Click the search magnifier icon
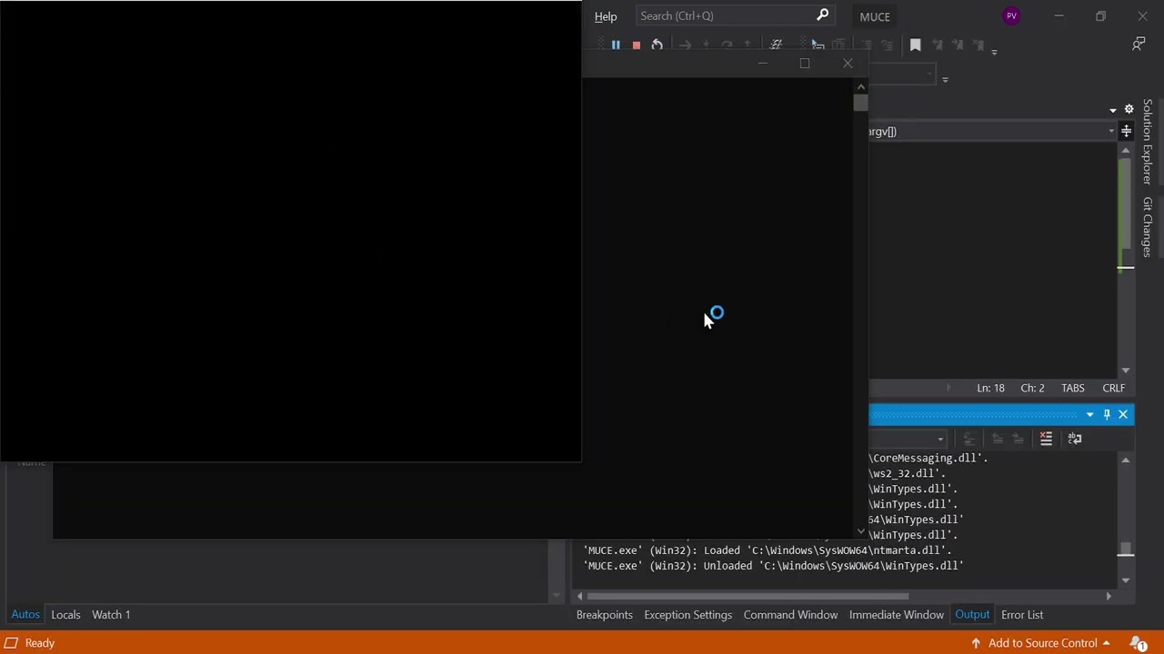The image size is (1164, 654). 822,15
